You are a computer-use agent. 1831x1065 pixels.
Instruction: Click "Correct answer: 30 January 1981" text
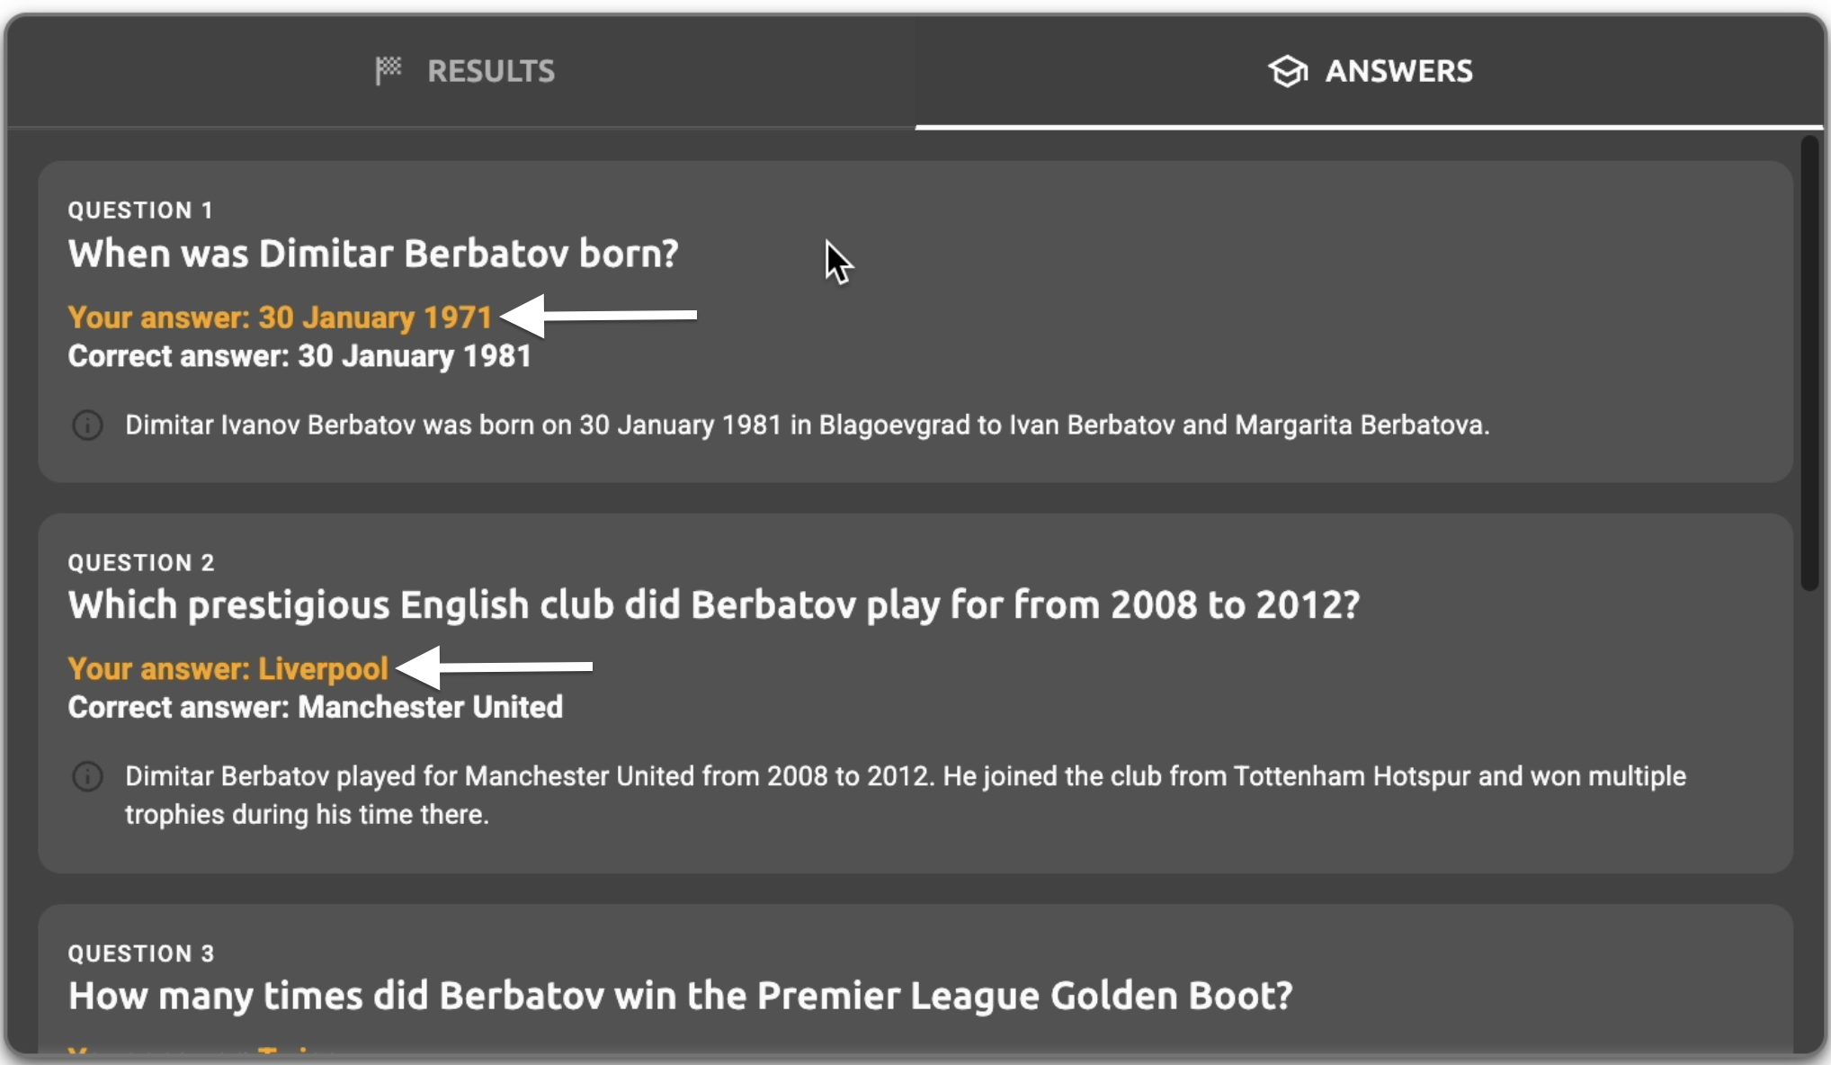coord(299,356)
